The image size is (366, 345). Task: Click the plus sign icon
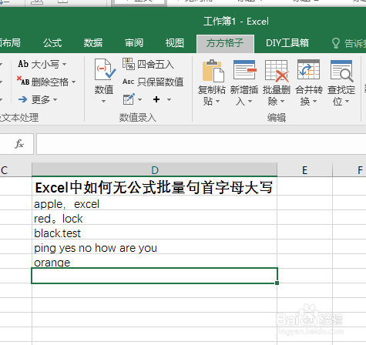156,99
